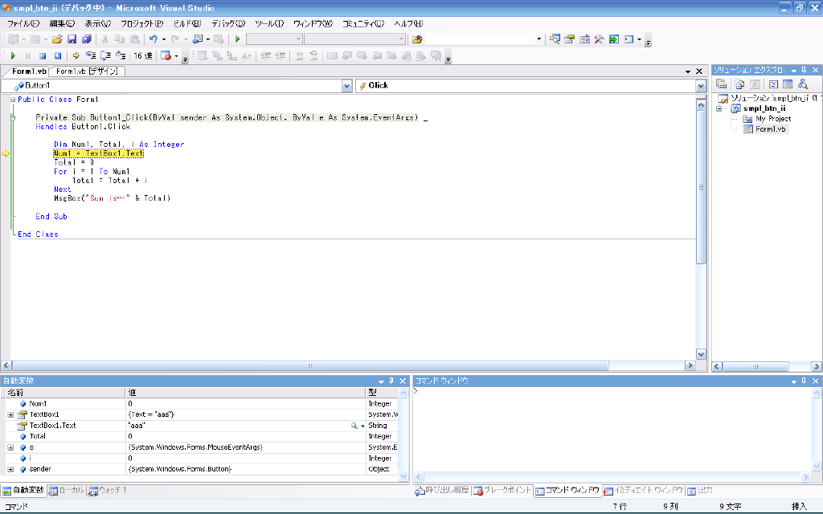Open the search combo box dropdown arrow

pos(538,39)
